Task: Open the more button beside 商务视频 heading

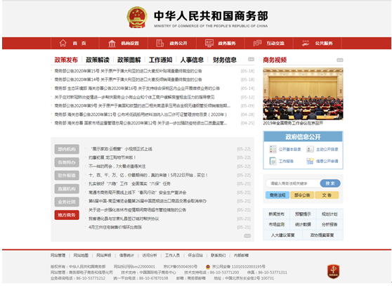Action: (x=340, y=60)
